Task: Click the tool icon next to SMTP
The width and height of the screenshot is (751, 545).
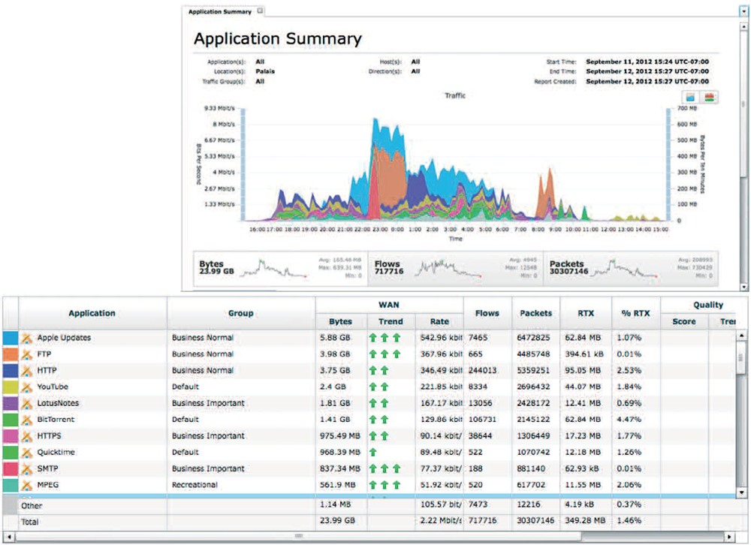Action: [28, 469]
